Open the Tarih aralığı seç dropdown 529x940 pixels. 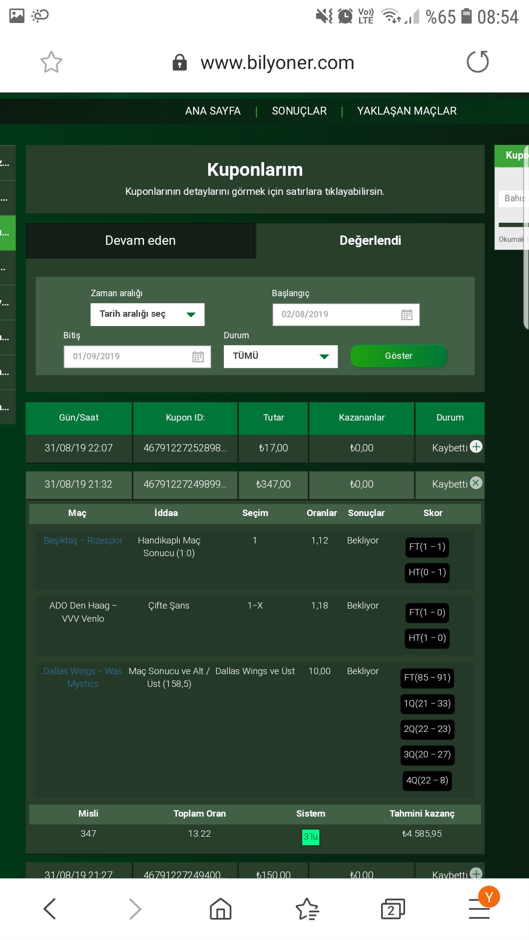pyautogui.click(x=147, y=314)
